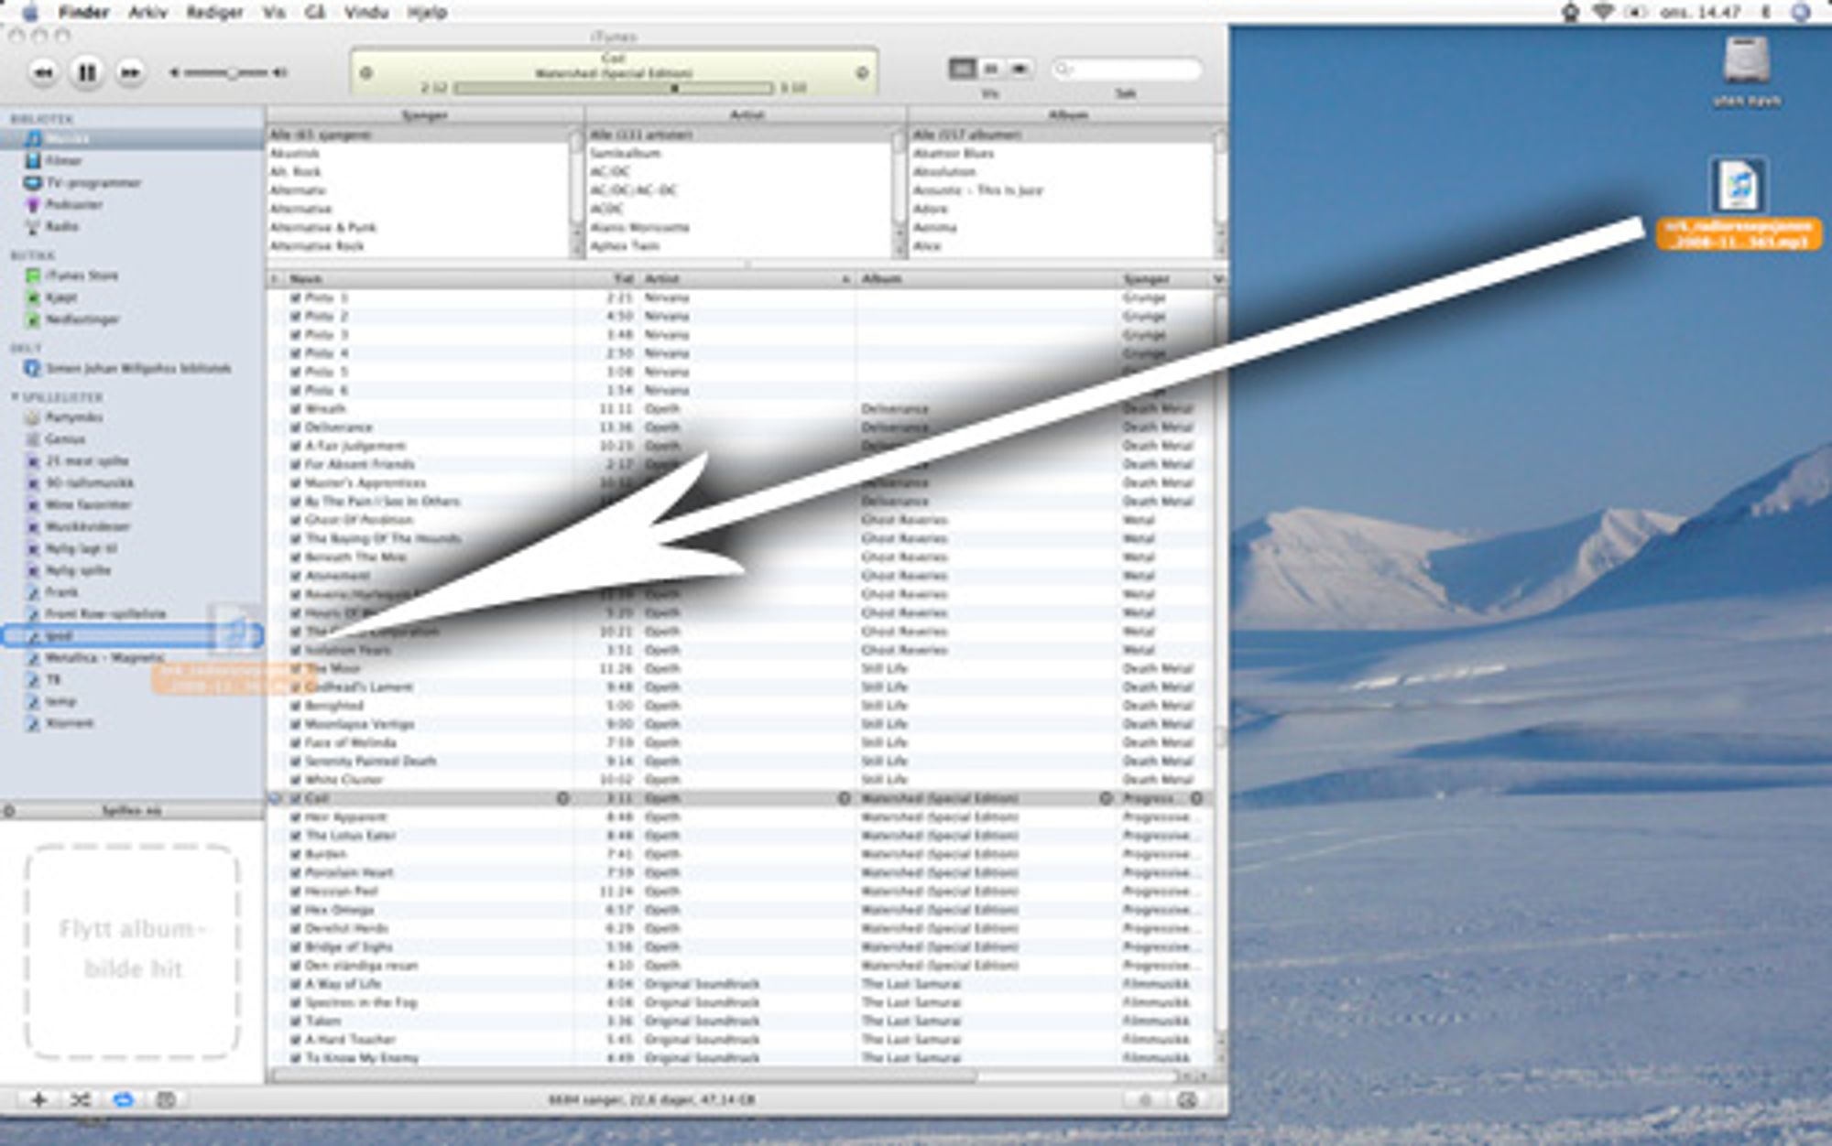Switch to Cover Flow view button
This screenshot has height=1146, width=1832.
click(1020, 69)
